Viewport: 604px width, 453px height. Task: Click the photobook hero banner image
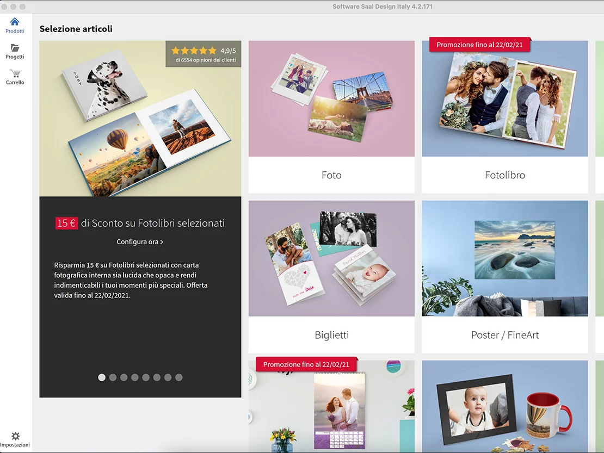[x=140, y=119]
